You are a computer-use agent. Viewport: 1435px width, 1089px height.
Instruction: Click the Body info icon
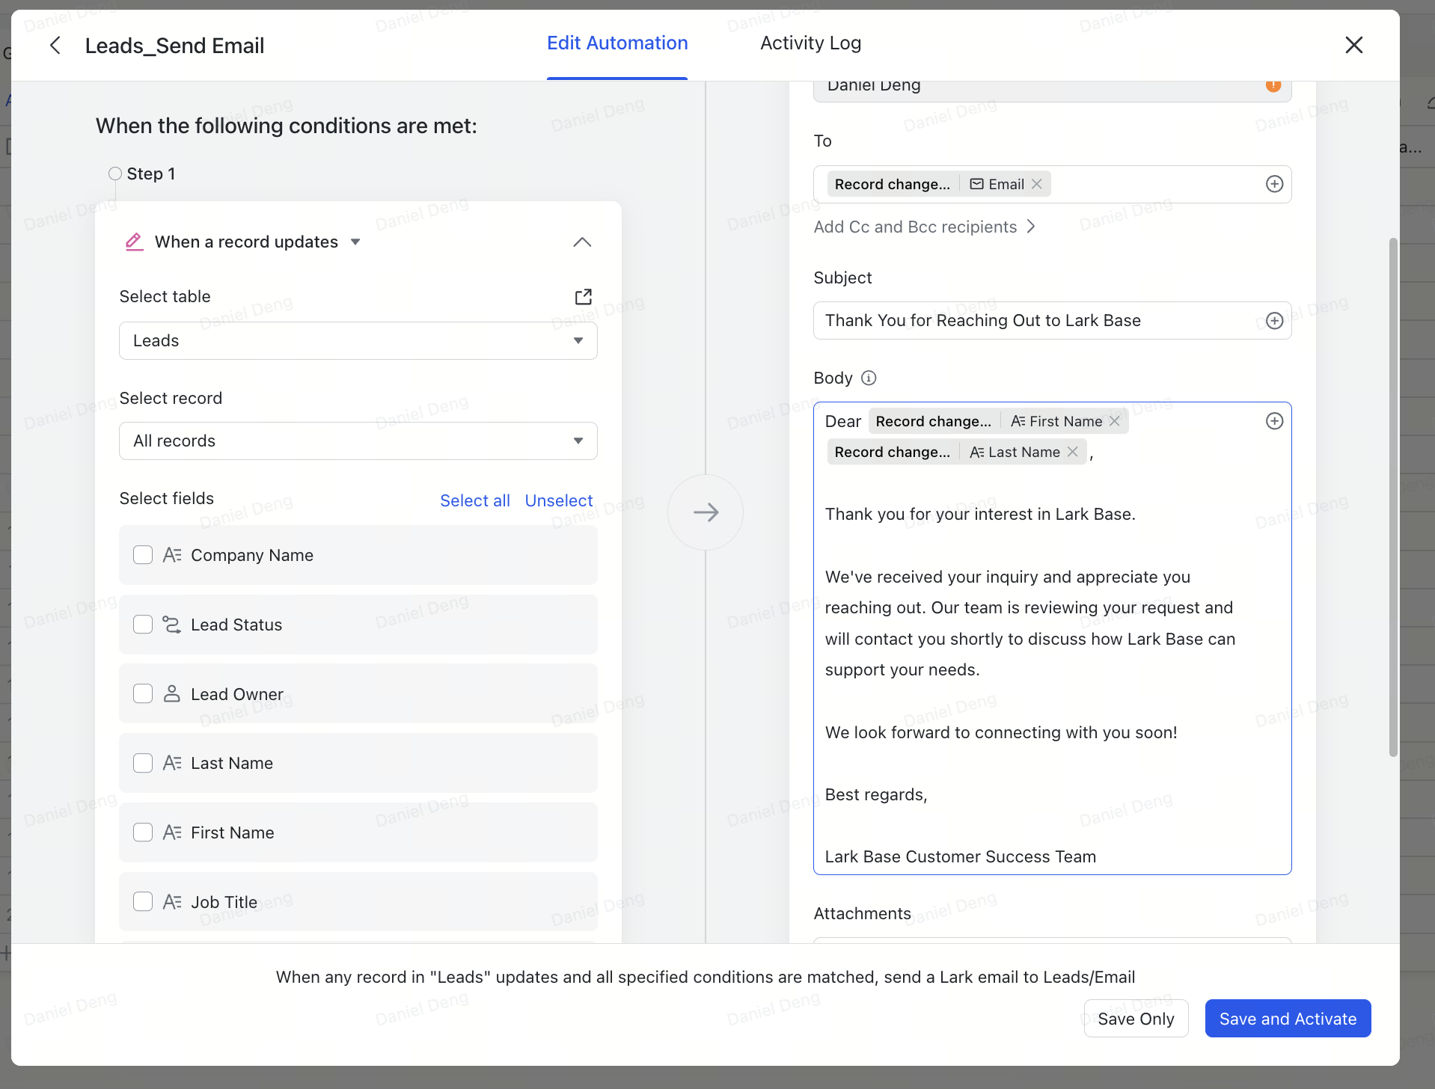tap(869, 378)
